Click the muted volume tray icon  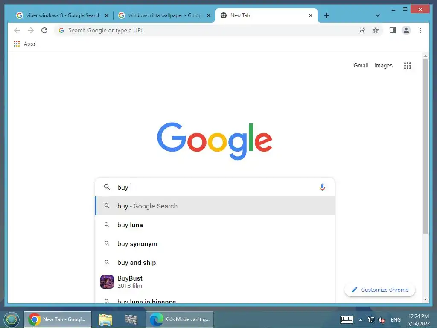coord(382,320)
